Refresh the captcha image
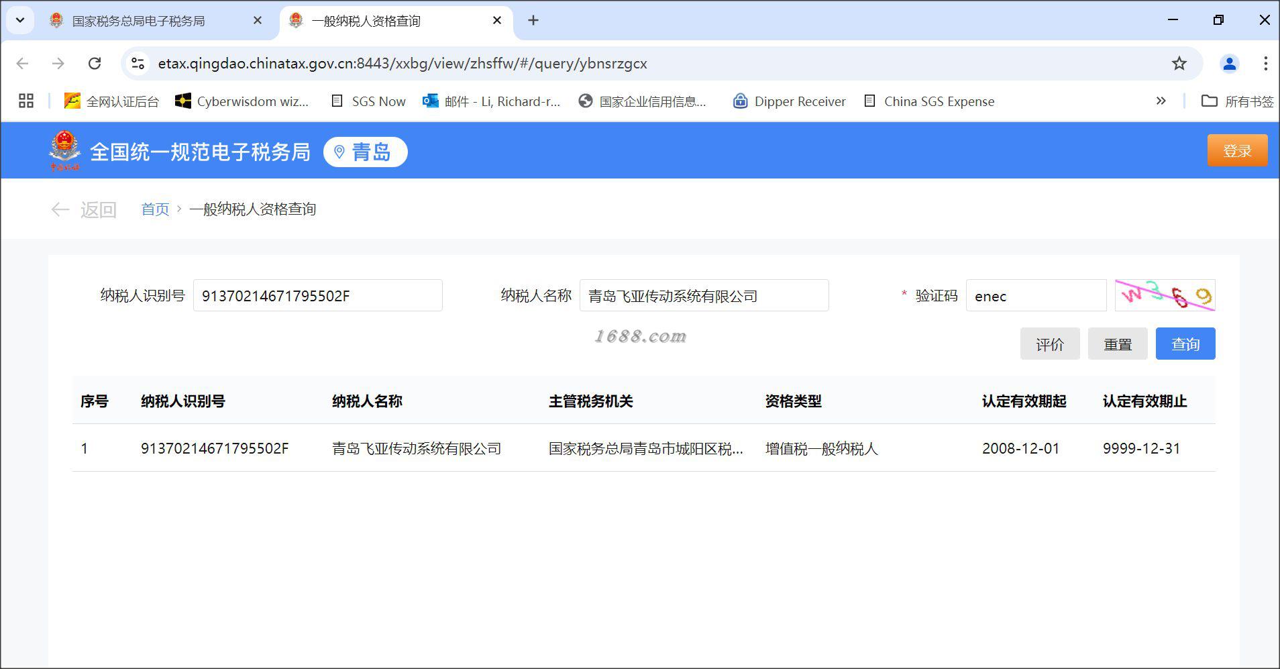 pos(1165,295)
